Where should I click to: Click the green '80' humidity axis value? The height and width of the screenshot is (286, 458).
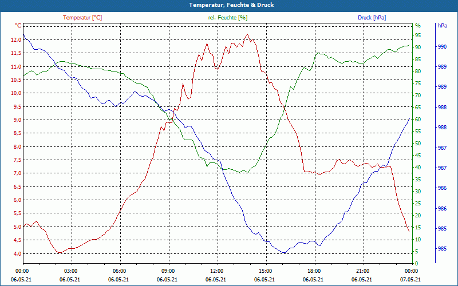tap(418, 71)
